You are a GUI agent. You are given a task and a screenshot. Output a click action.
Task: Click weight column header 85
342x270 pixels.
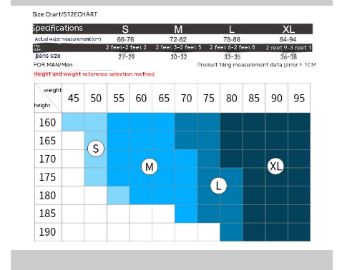(x=254, y=99)
